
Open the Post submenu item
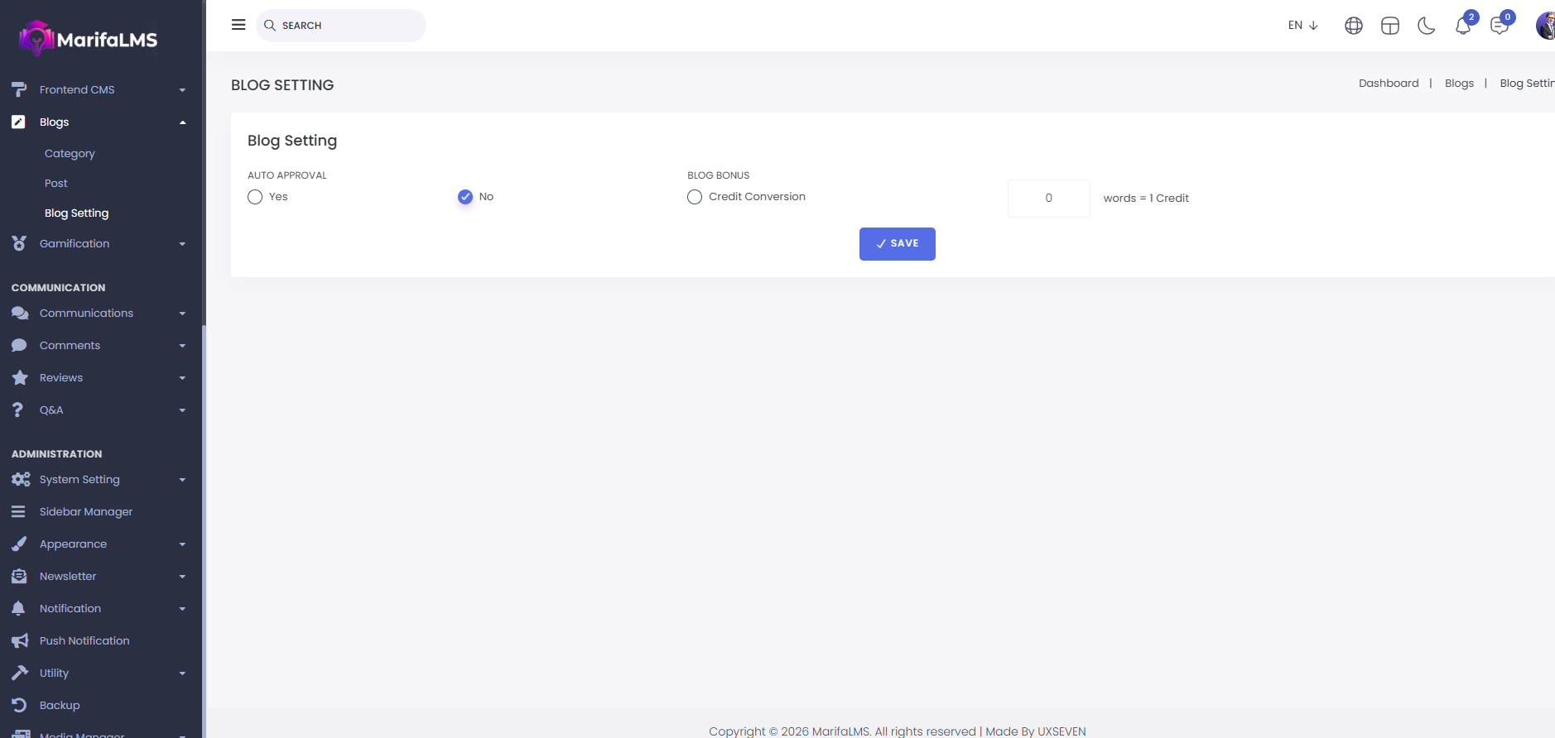56,184
